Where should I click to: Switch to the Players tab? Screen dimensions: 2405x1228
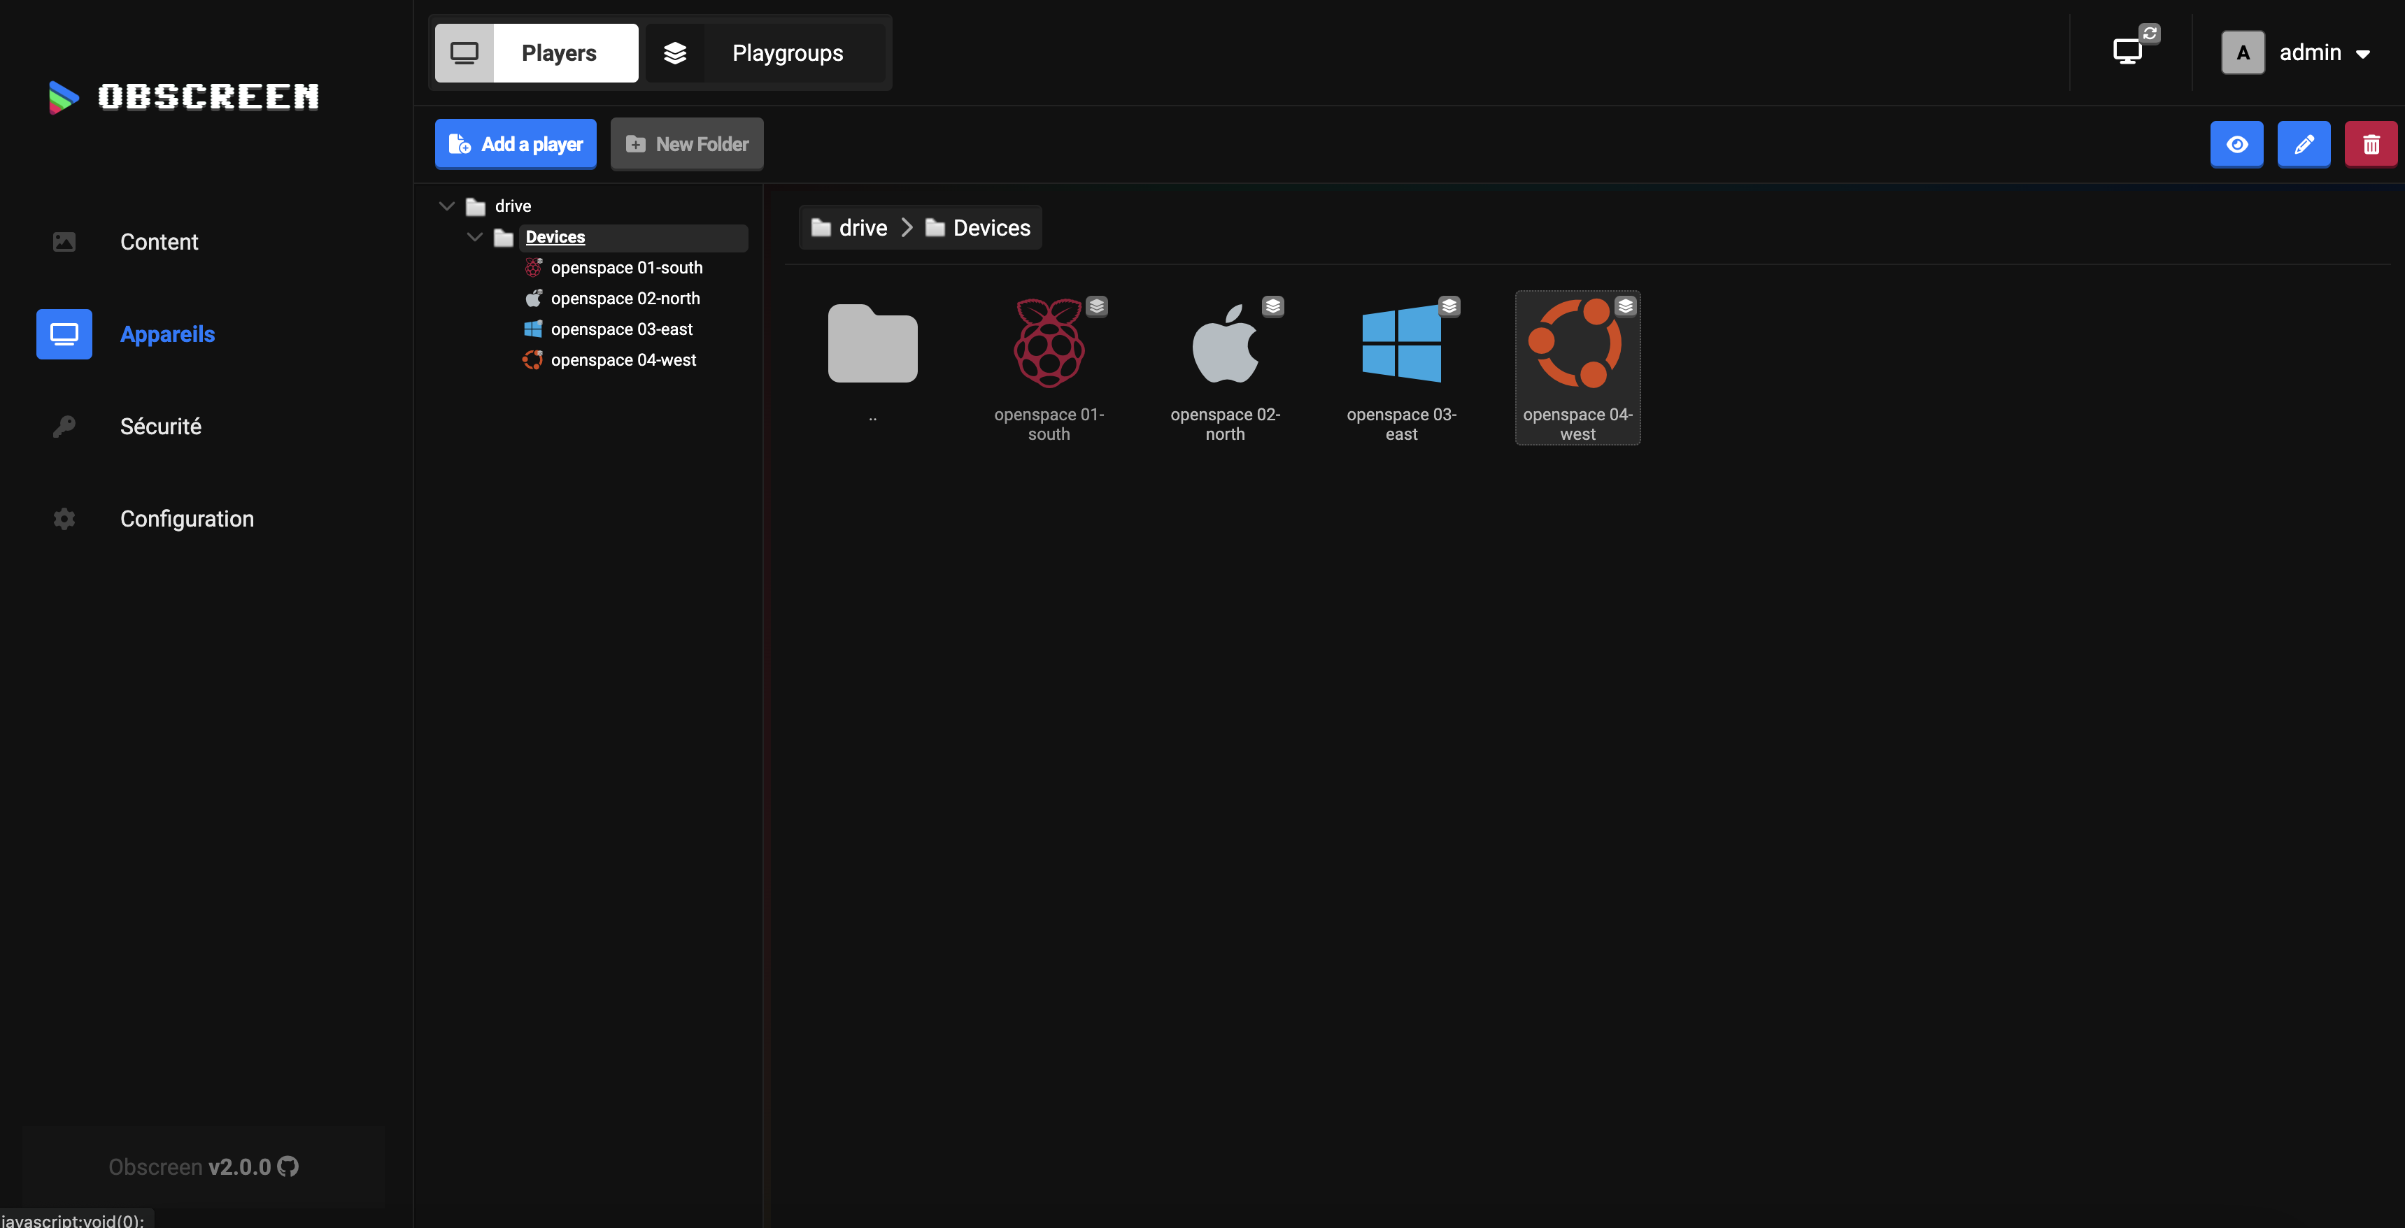(x=537, y=53)
